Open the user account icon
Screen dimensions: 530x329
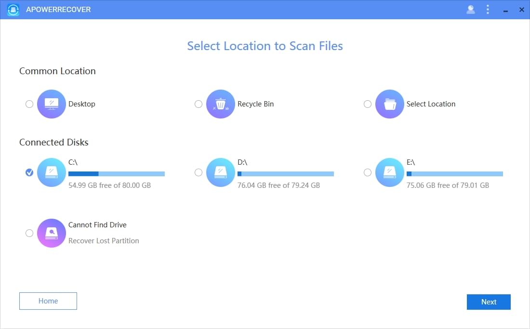470,9
